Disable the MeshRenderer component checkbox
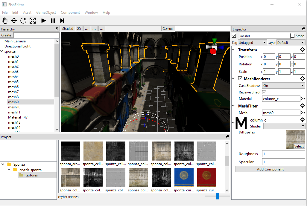This screenshot has width=307, height=206. 240,79
